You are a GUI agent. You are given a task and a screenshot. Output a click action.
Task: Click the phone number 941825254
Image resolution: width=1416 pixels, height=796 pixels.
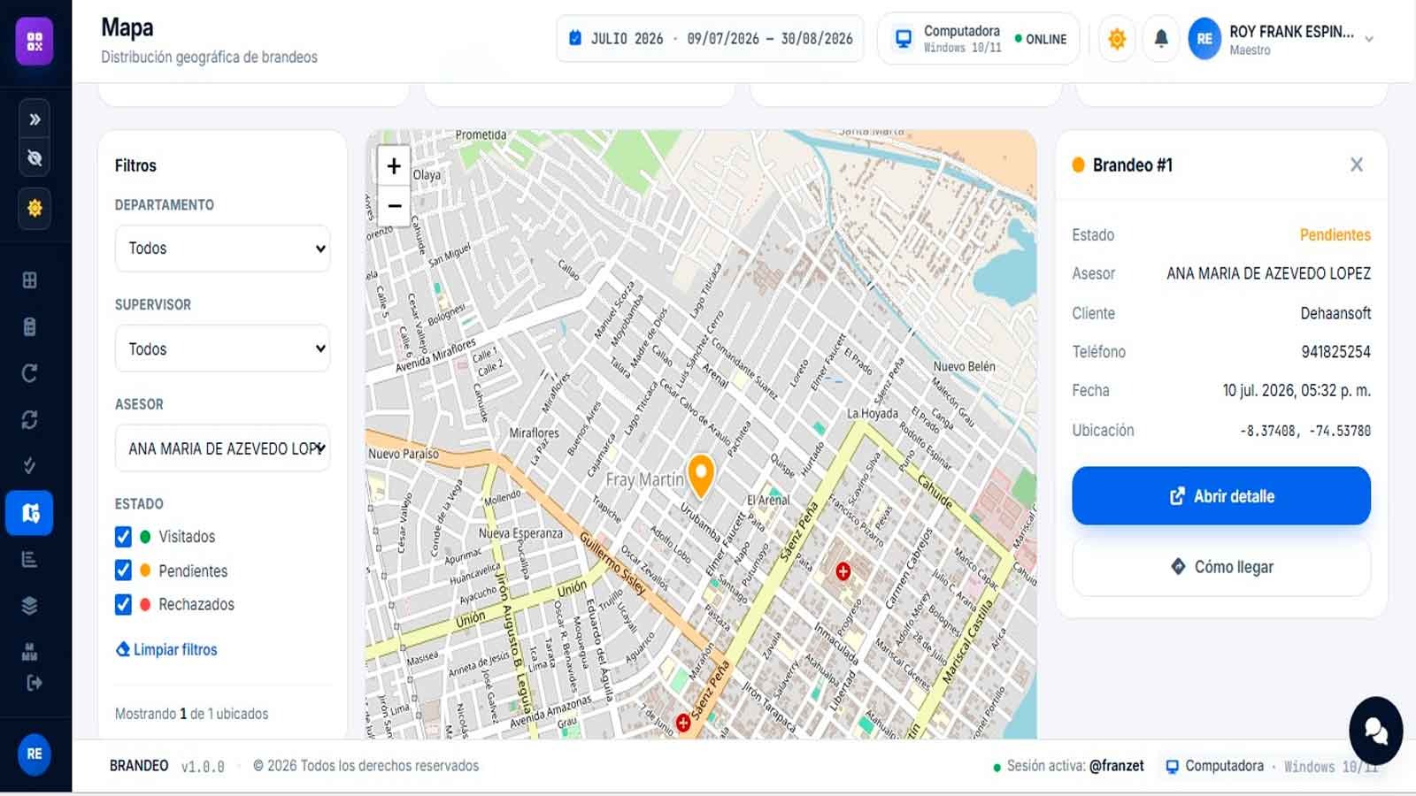[x=1335, y=352]
